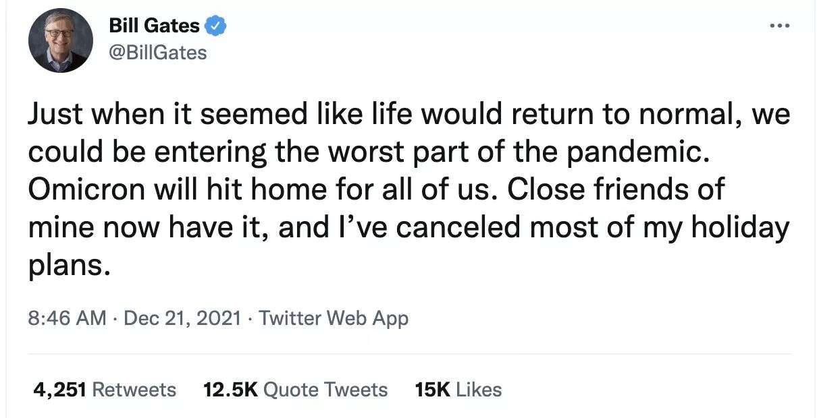This screenshot has width=817, height=418.
Task: Open the @BillGates handle link
Action: point(157,52)
